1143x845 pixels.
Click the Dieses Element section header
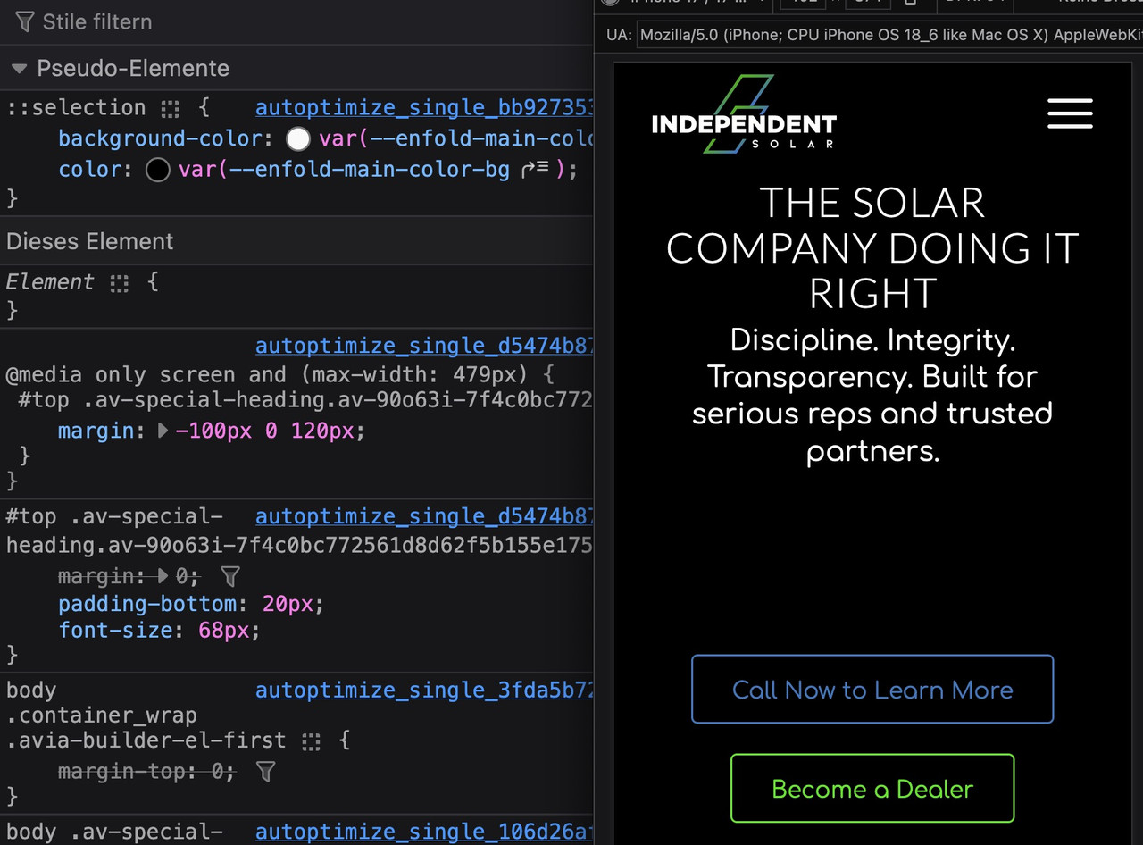[x=296, y=242]
